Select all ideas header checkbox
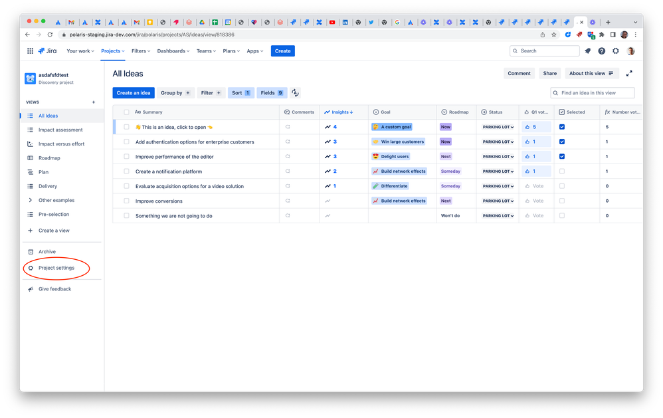The width and height of the screenshot is (663, 418). (x=126, y=112)
